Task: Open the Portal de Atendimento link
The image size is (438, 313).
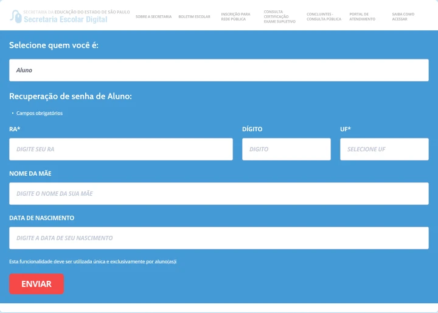Action: (x=363, y=16)
